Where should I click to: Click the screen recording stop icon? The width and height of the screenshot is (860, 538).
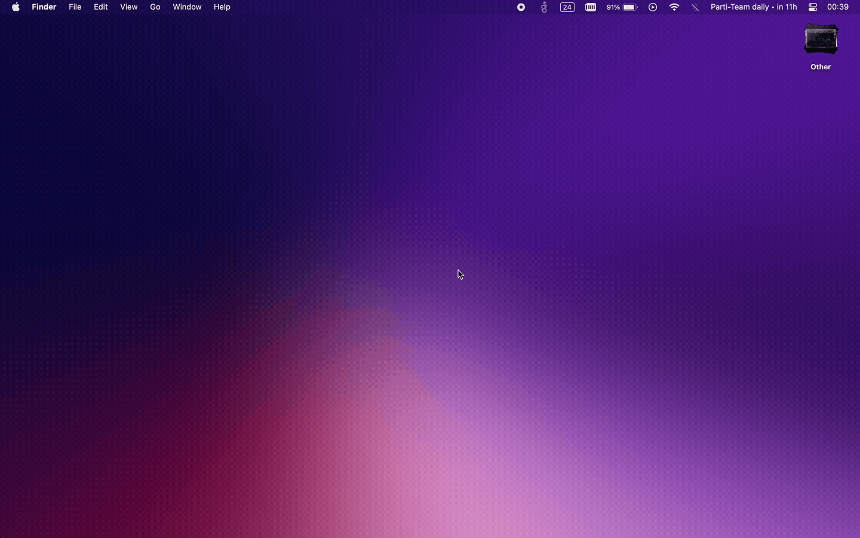[521, 7]
